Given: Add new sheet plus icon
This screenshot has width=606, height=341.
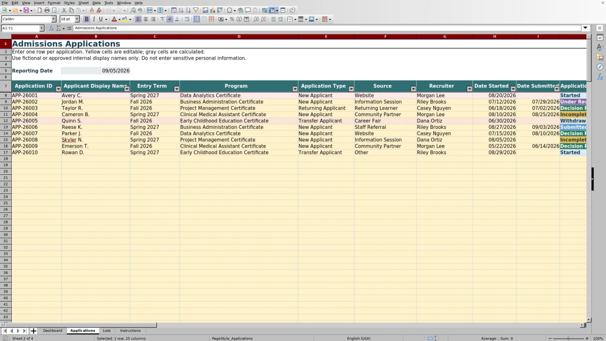Looking at the screenshot, I should [x=33, y=331].
